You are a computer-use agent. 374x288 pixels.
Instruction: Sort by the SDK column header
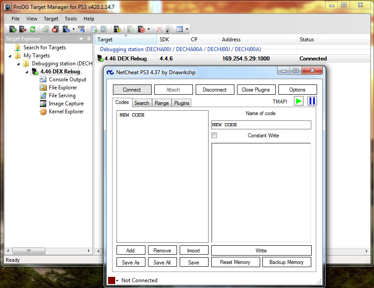(x=172, y=40)
